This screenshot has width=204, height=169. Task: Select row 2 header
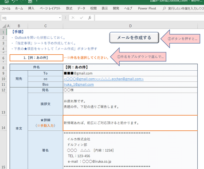point(3,38)
